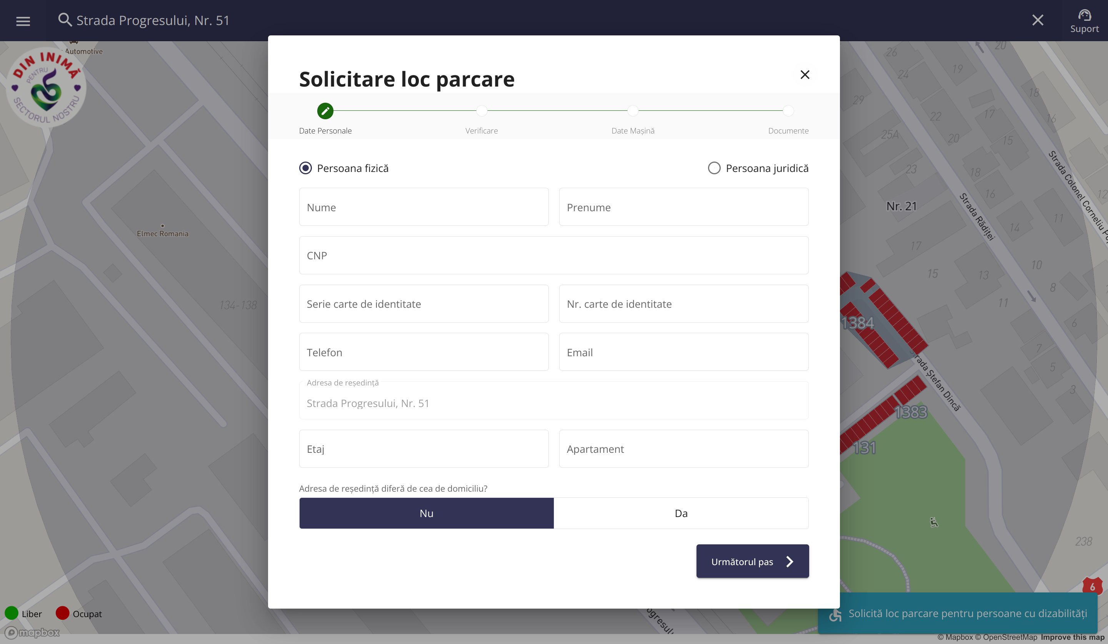Choose Nu for a different residence address
This screenshot has width=1108, height=644.
tap(426, 513)
